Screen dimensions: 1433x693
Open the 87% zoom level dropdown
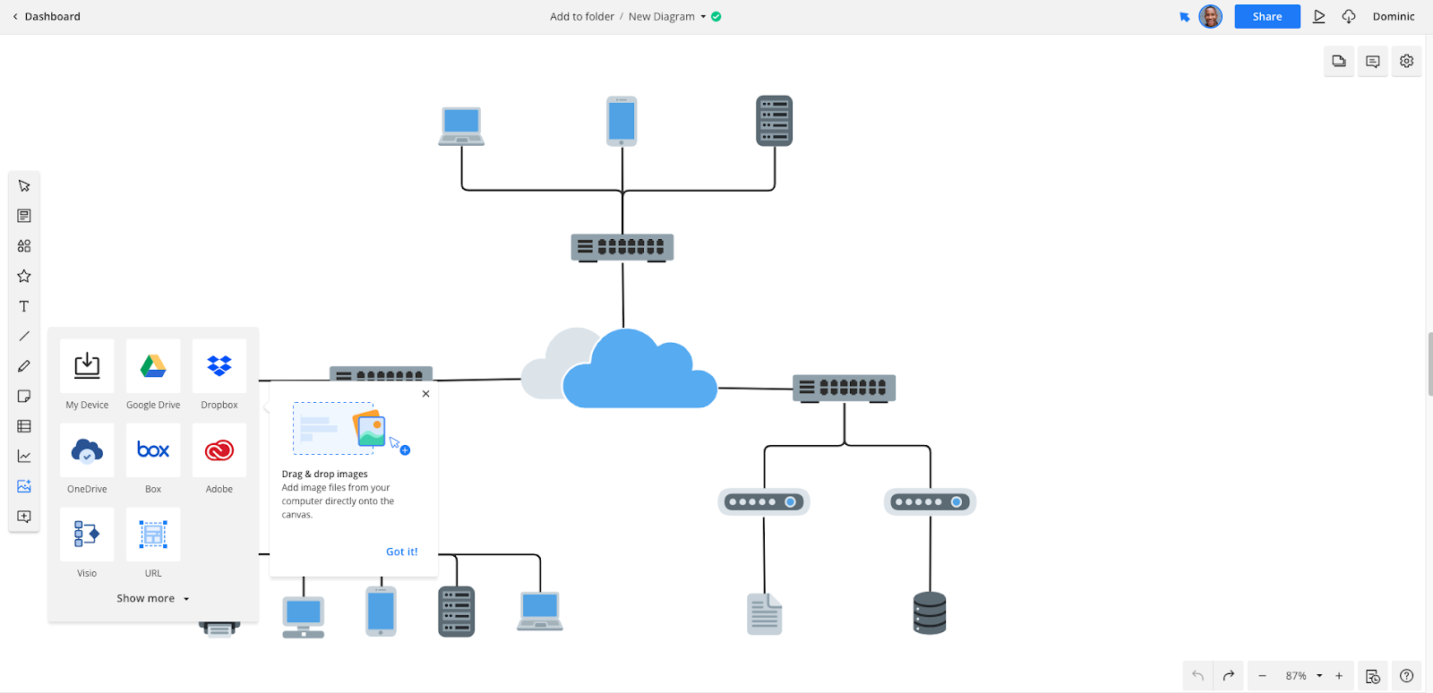[x=1319, y=676]
